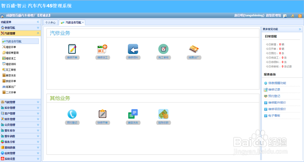Open 维修单查询 in the sidebar
This screenshot has width=304, height=162.
12,53
